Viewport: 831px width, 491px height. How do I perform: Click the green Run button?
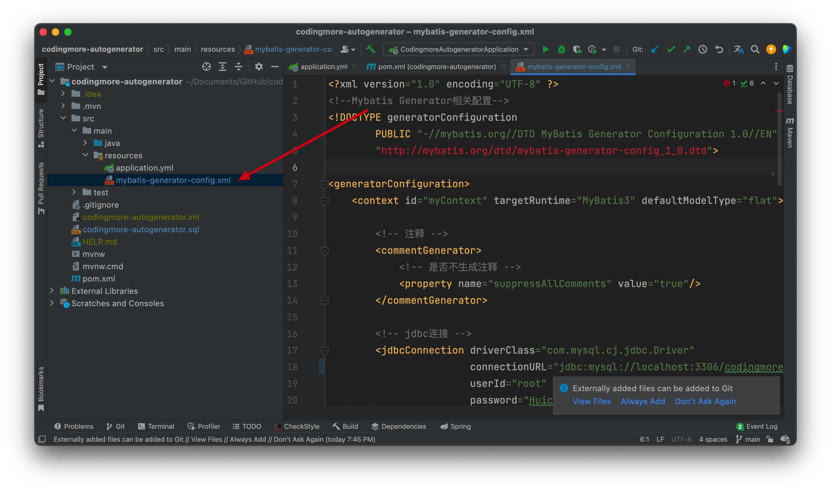(x=545, y=50)
